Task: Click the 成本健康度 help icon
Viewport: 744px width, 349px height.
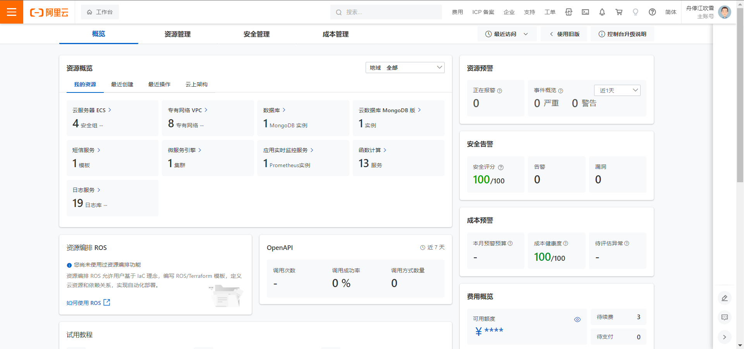Action: coord(565,243)
